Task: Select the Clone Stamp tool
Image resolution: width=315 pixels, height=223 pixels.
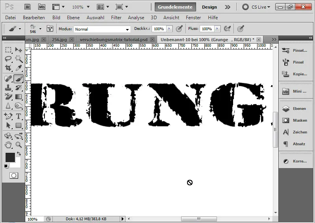Action: 8,88
